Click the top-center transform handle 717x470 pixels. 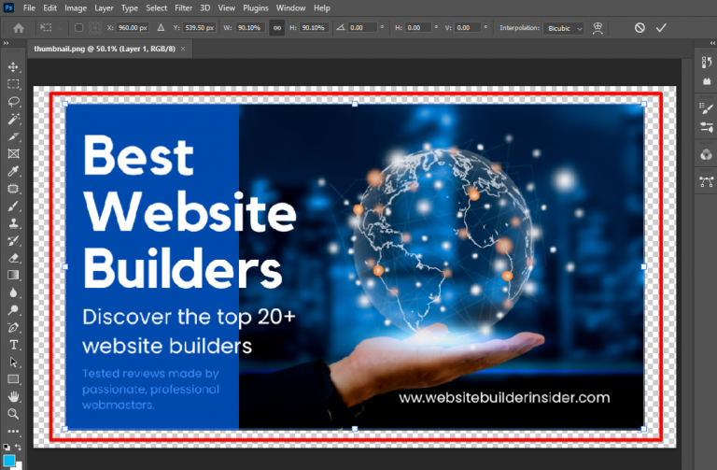355,104
